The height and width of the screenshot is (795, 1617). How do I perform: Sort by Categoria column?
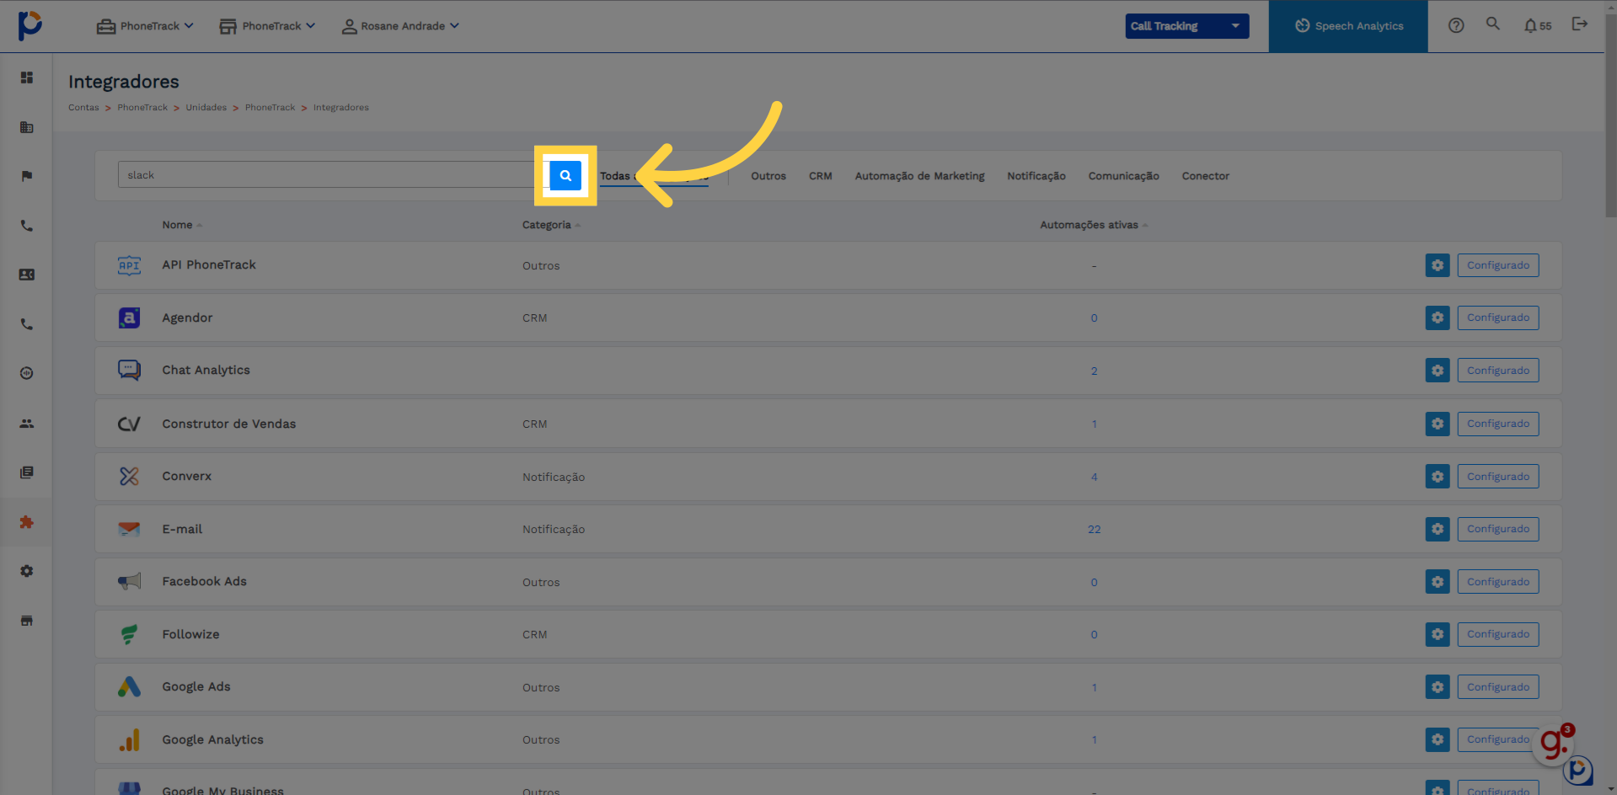point(551,225)
